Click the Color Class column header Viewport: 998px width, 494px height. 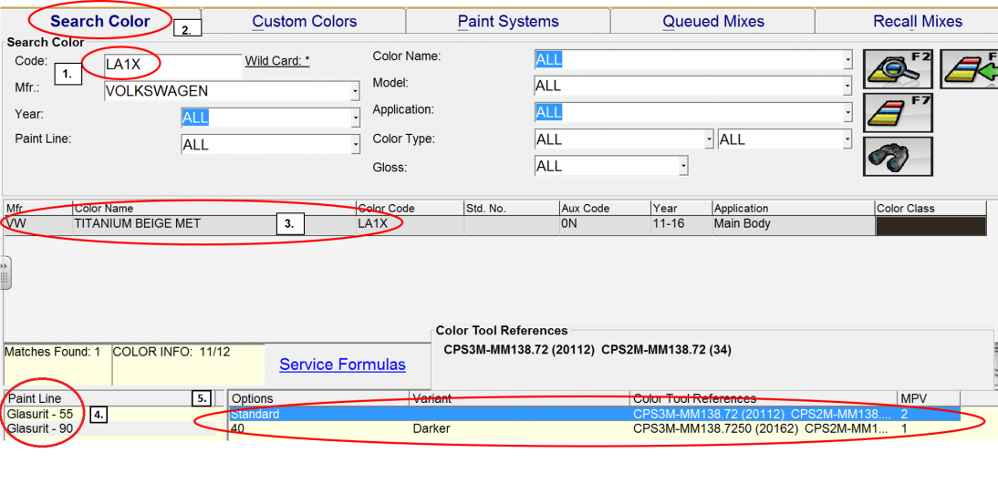tap(930, 208)
